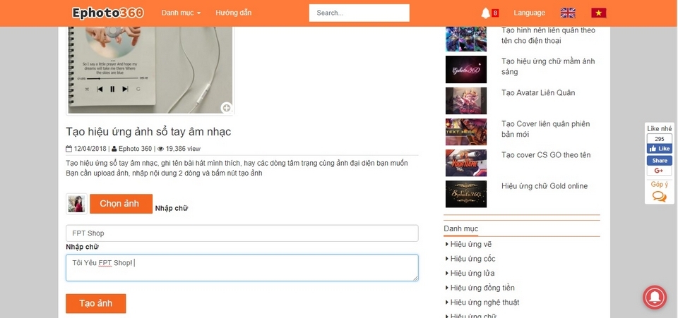
Task: Click the Chọn ảnh upload button
Action: point(121,204)
